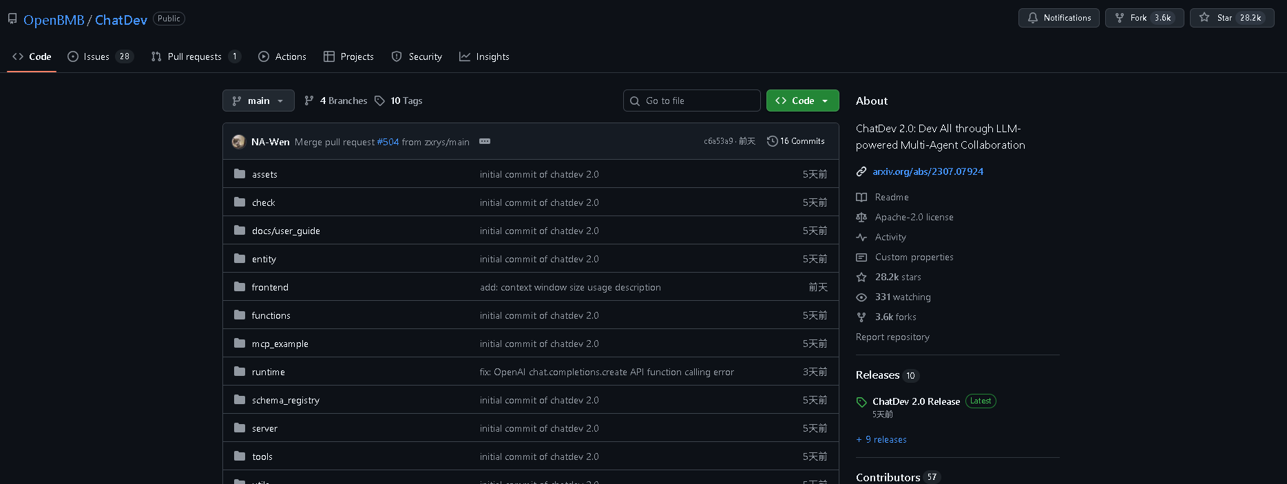The width and height of the screenshot is (1287, 484).
Task: Switch to the Code tab
Action: click(32, 56)
